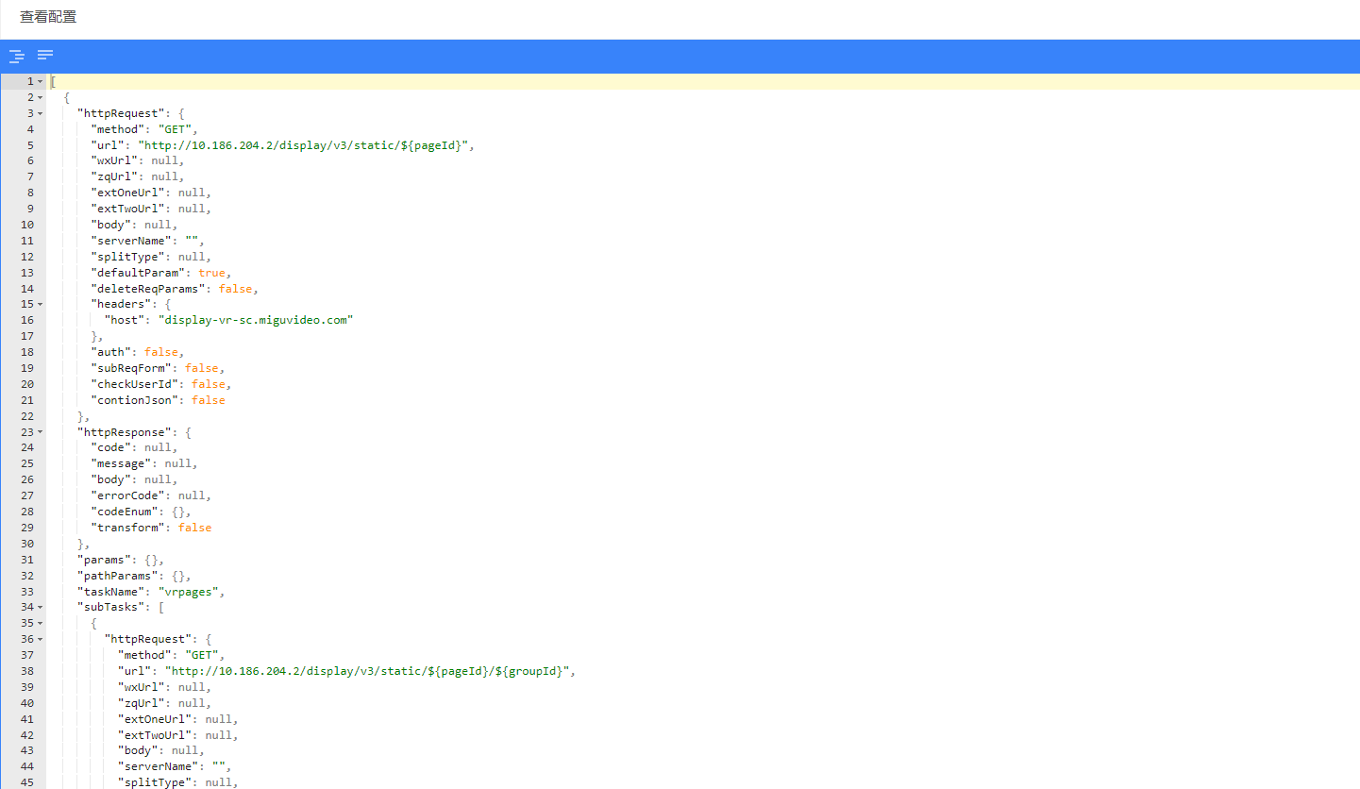This screenshot has width=1360, height=789.
Task: Click line number 22 in the gutter
Action: tap(26, 416)
